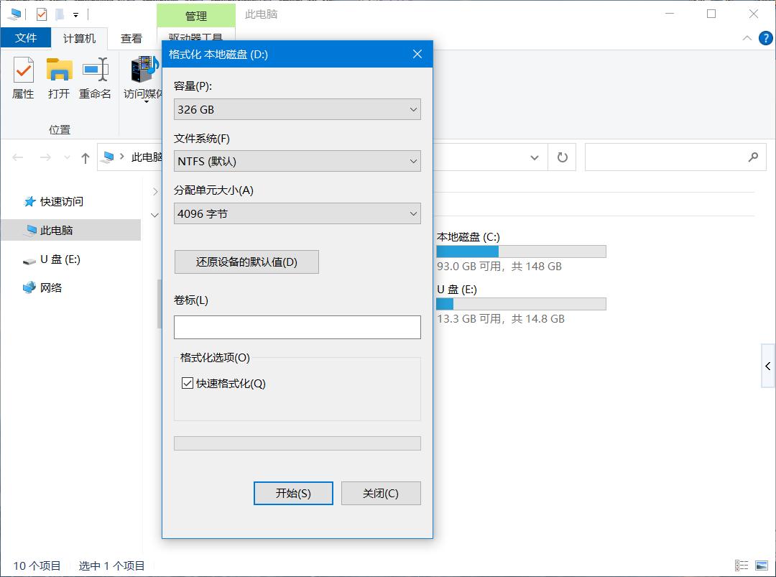Open 网络 (Network) in the navigation pane
This screenshot has width=776, height=577.
[47, 287]
